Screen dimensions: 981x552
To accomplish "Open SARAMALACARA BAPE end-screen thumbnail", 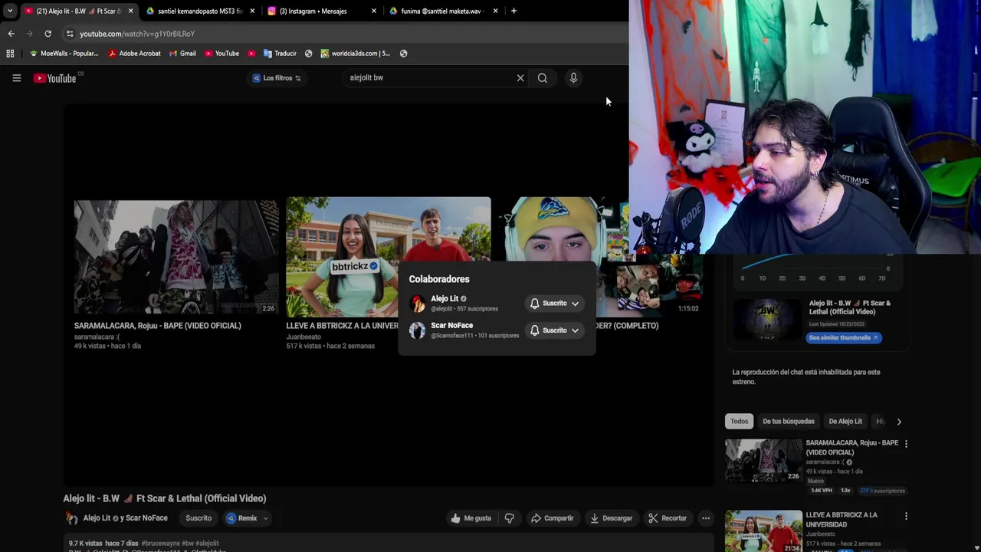I will click(176, 258).
